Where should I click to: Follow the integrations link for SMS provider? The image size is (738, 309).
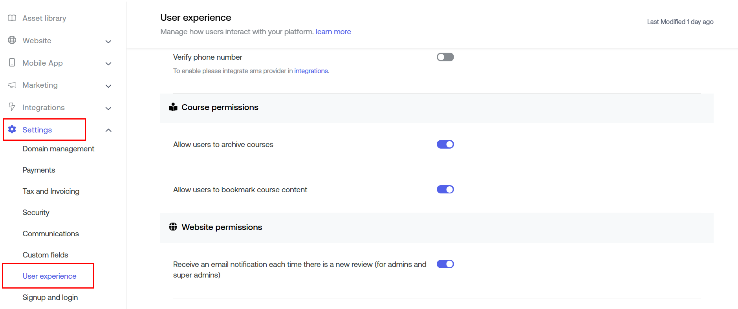(311, 71)
